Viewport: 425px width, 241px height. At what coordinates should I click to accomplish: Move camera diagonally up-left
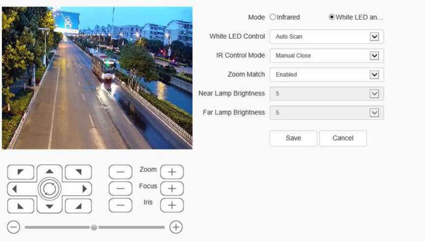[21, 172]
